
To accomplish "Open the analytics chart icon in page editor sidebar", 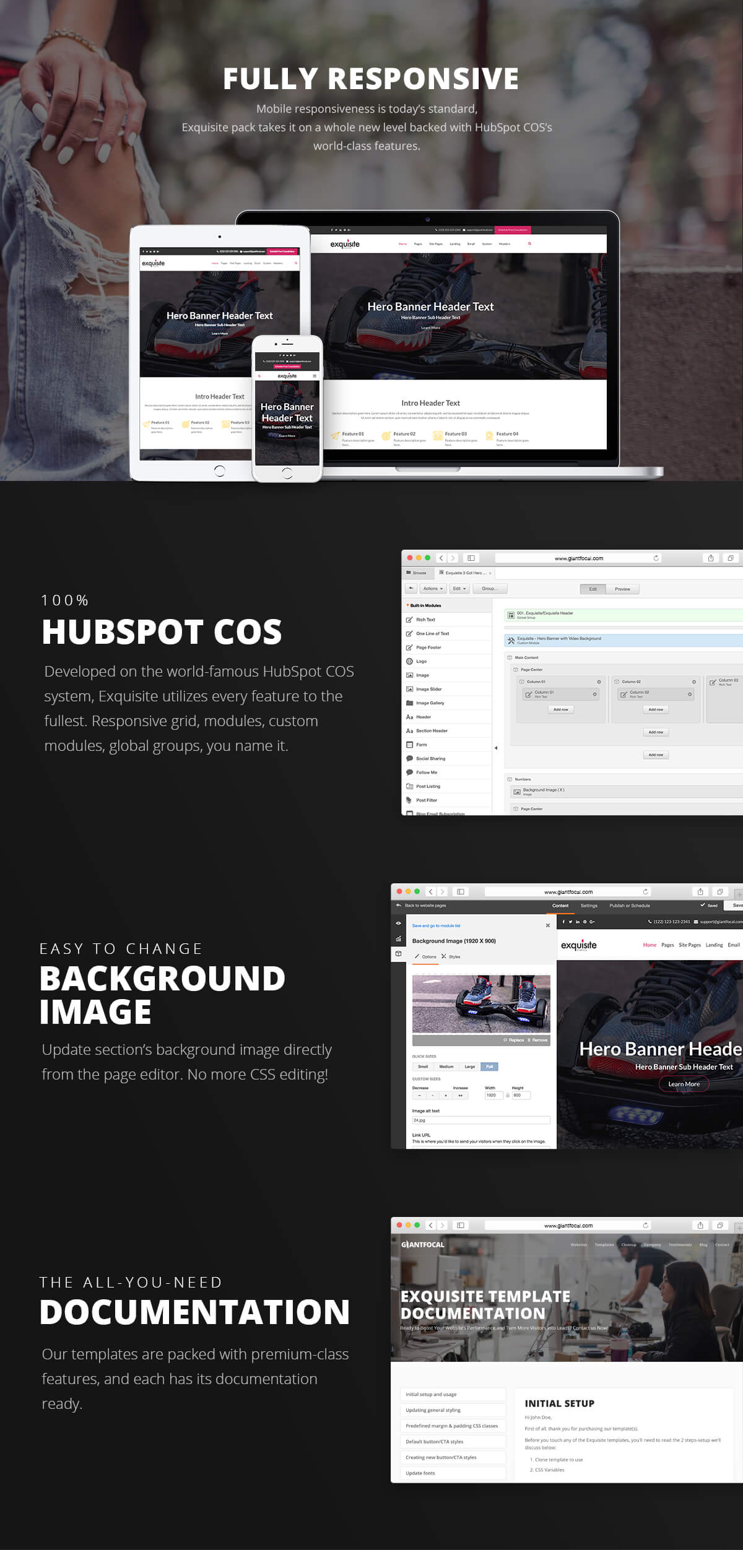I will coord(398,938).
